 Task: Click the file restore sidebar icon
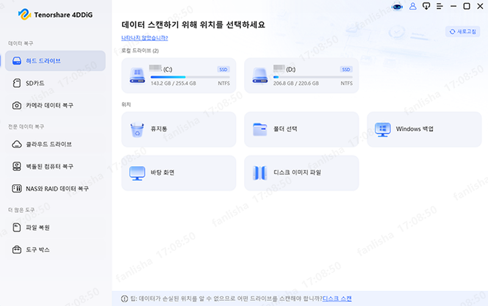(17, 227)
